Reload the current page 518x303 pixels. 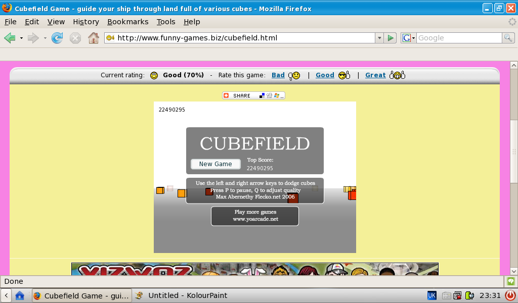click(57, 38)
